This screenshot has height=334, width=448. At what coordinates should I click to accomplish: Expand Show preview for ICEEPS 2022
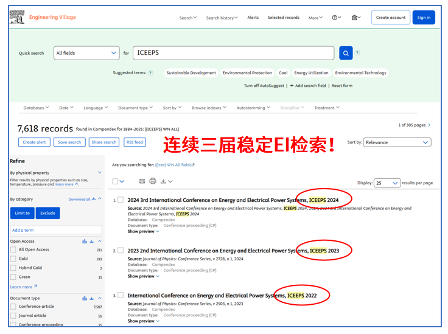[x=144, y=321]
